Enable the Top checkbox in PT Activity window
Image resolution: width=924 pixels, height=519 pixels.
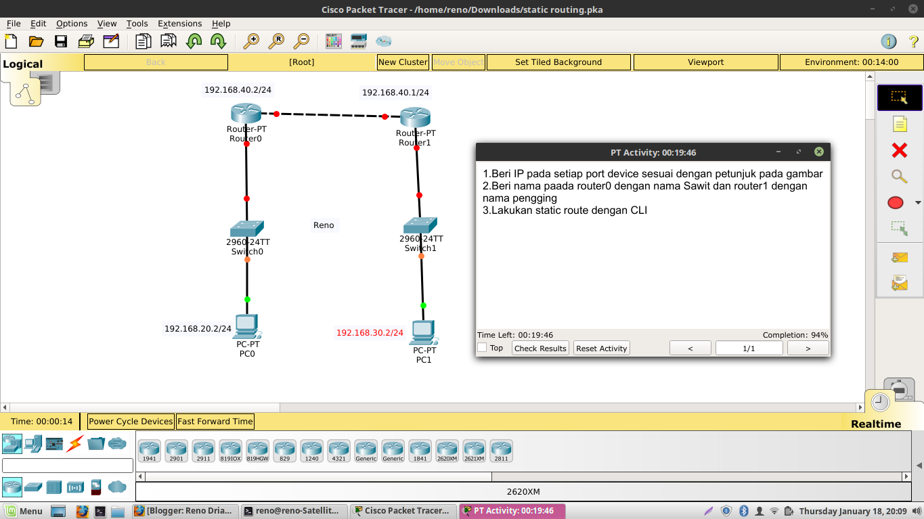pyautogui.click(x=482, y=348)
